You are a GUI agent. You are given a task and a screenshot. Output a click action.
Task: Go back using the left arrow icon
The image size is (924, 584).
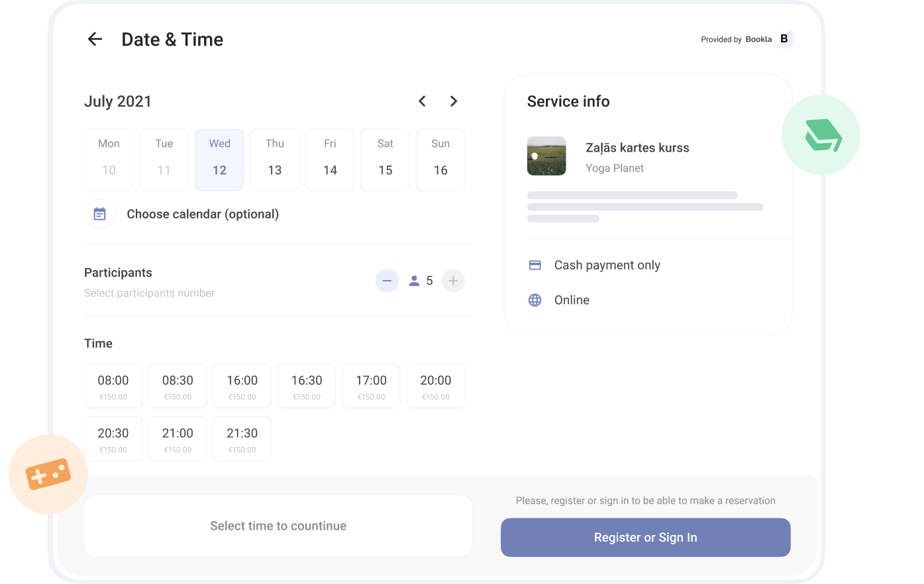coord(95,39)
